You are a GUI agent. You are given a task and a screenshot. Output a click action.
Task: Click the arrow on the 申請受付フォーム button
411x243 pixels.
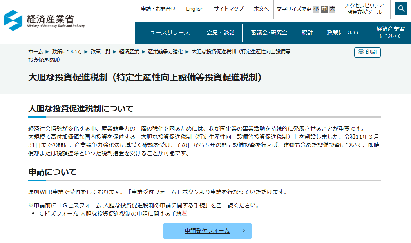244,231
